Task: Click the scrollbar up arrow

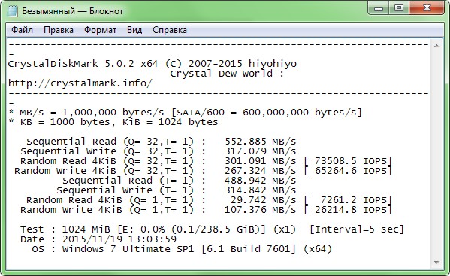Action: tap(436, 46)
